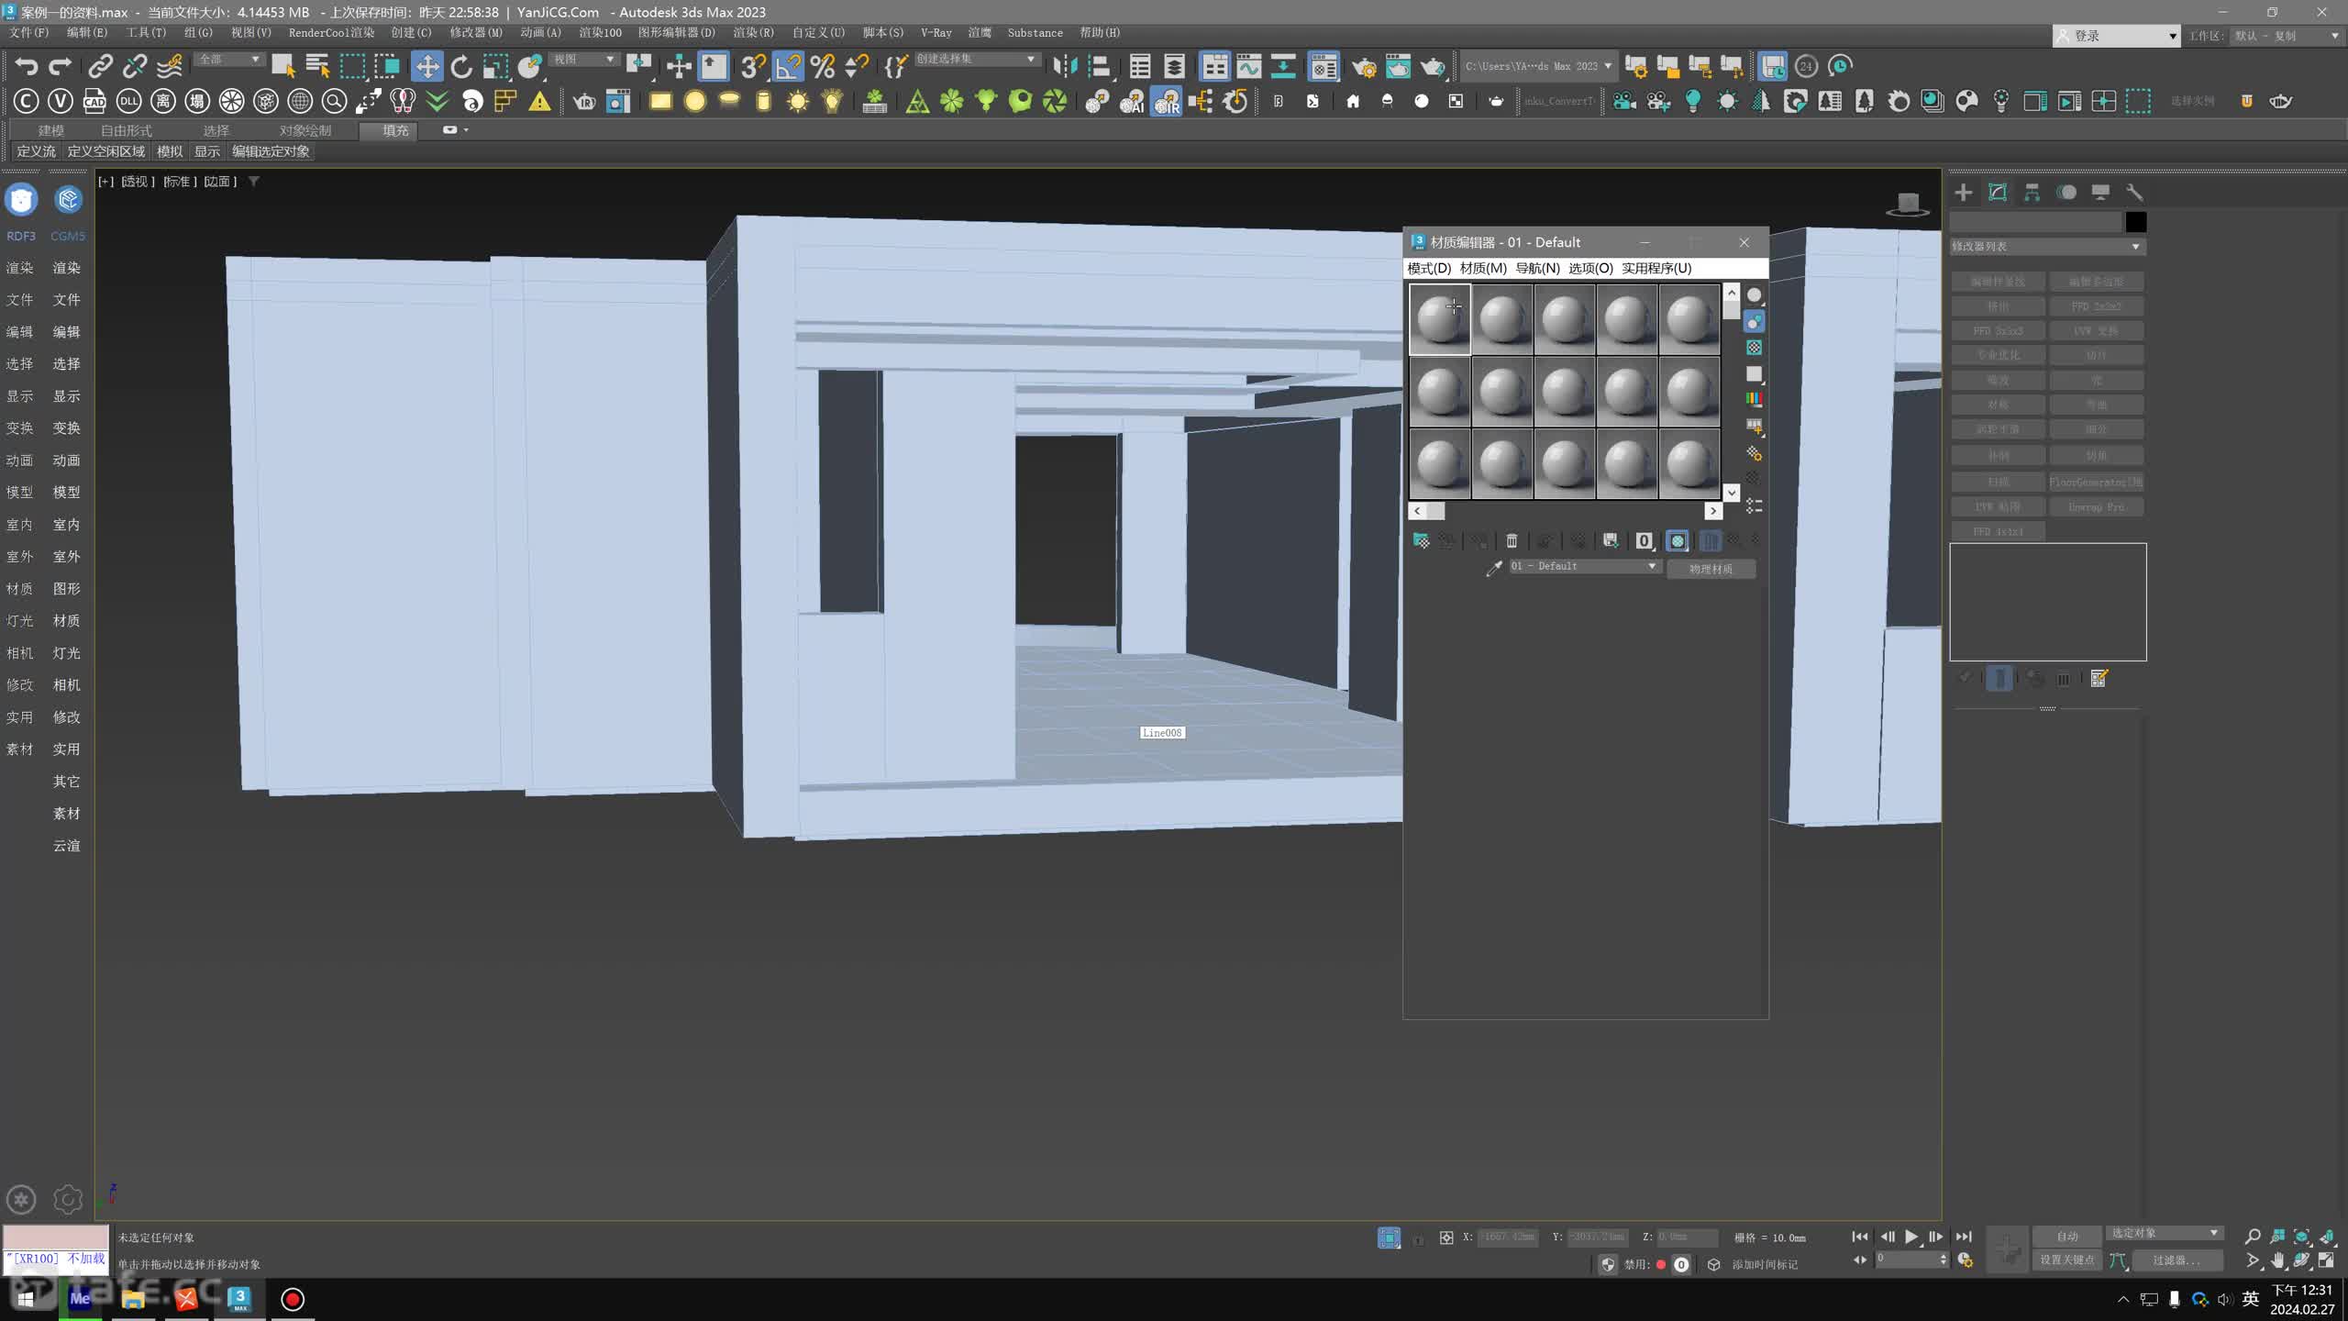2348x1321 pixels.
Task: Choose the Select and Scale tool
Action: [495, 66]
